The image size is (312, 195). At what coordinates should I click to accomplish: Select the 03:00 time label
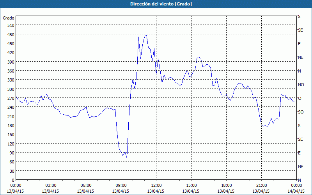(x=51, y=186)
